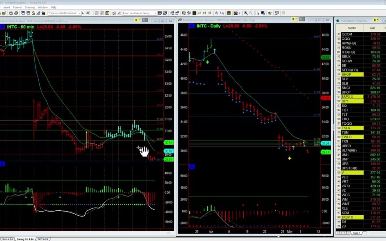The height and width of the screenshot is (241, 386).
Task: Select the UBER symbol in RadarScreen
Action: 346,146
